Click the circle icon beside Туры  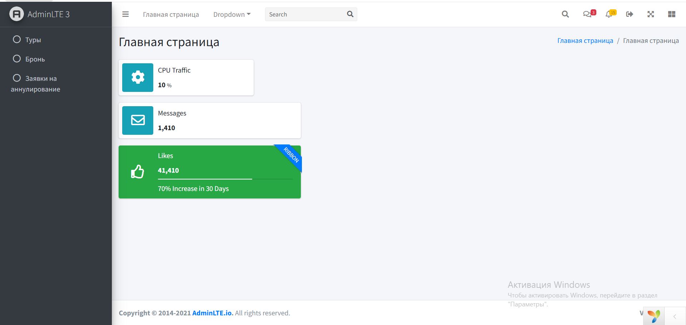(17, 39)
